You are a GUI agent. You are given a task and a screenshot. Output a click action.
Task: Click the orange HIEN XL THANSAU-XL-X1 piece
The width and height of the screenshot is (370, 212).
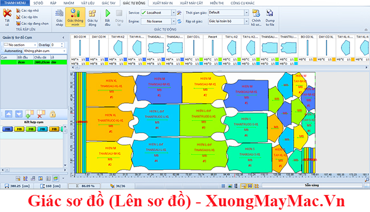pos(110,89)
